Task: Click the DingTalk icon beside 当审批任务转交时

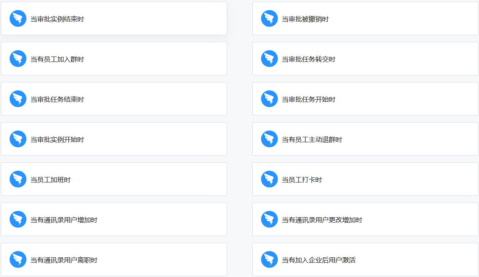Action: pyautogui.click(x=269, y=59)
